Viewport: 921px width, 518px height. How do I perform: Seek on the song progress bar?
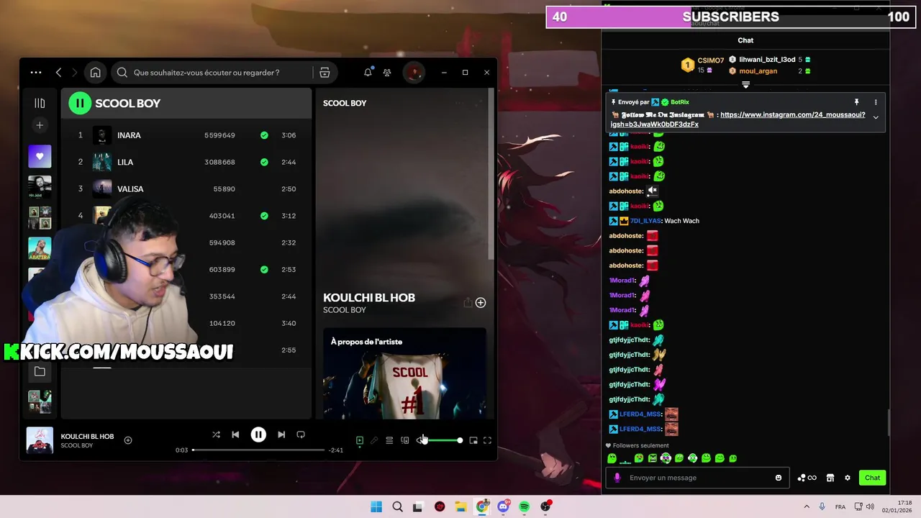click(258, 450)
